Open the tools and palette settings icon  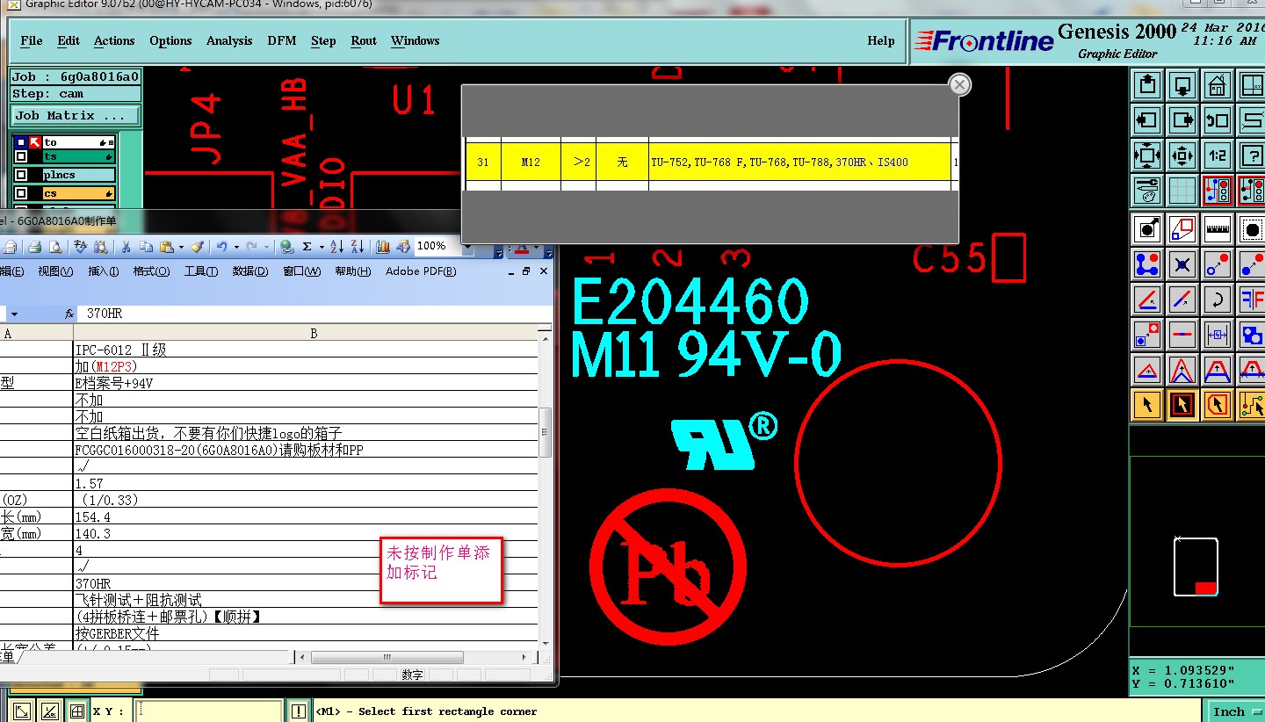pyautogui.click(x=1147, y=189)
